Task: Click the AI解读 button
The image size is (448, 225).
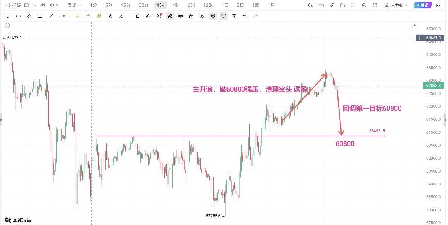Action: 423,5
